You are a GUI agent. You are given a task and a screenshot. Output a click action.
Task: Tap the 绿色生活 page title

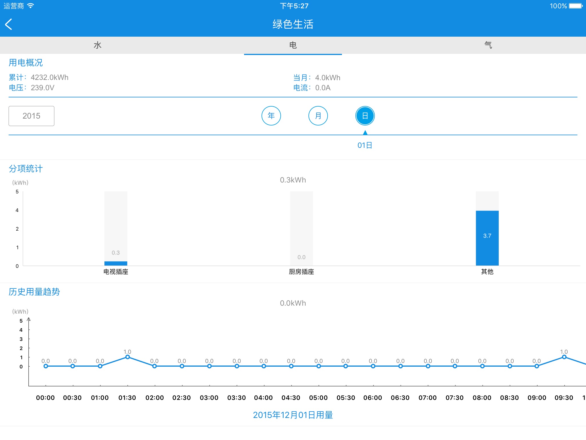click(x=293, y=24)
